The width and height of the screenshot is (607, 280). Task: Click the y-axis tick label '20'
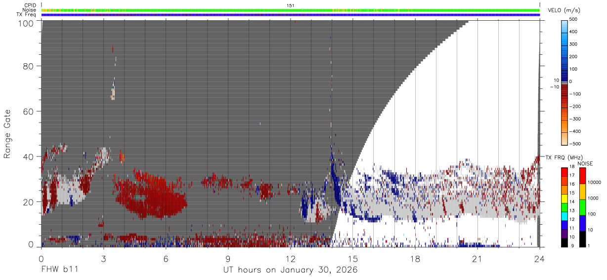29,201
